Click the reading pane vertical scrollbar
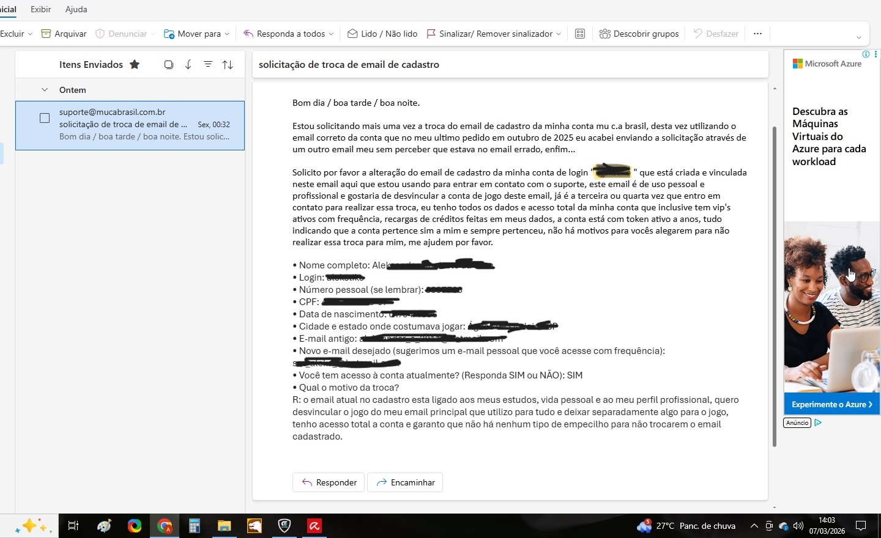This screenshot has width=881, height=538. (x=775, y=286)
